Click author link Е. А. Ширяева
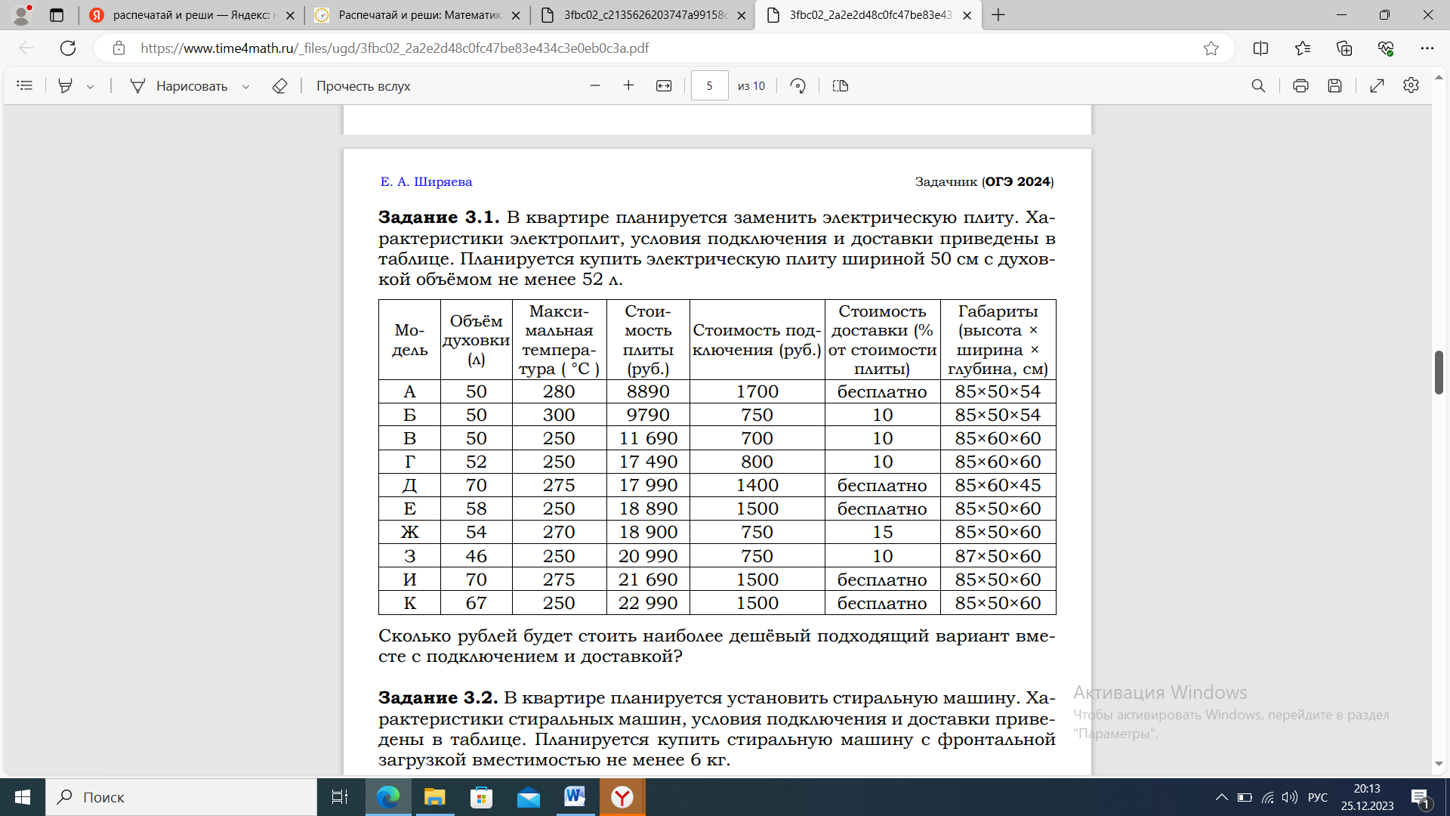This screenshot has width=1450, height=816. 426,181
